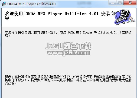Image resolution: width=137 pixels, height=98 pixels.
Task: Click the title text 'ONDA MP3 Player Utilities 4.01'
Action: click(x=32, y=4)
